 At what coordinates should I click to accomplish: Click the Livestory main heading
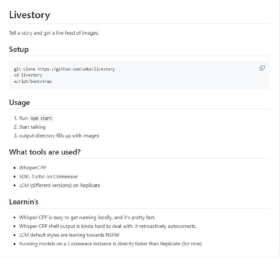pyautogui.click(x=29, y=15)
